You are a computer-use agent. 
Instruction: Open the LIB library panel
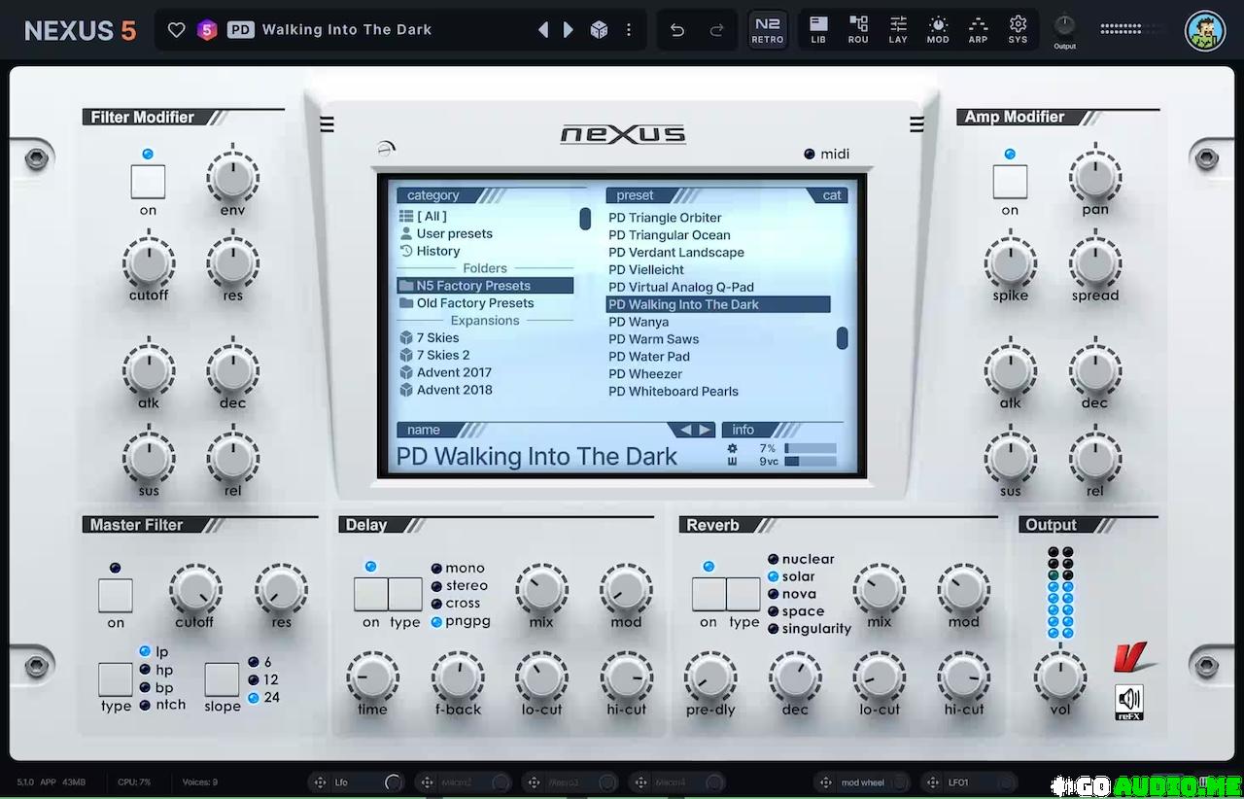[x=818, y=29]
